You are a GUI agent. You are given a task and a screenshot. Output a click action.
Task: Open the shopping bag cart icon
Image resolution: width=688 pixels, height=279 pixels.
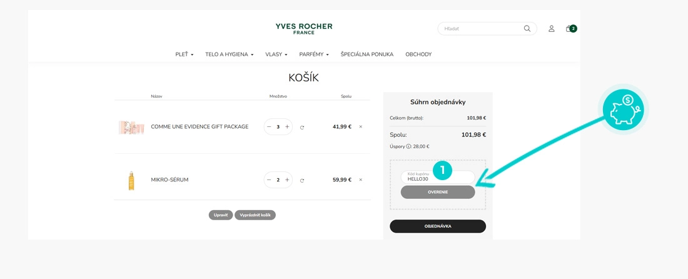[x=571, y=29]
